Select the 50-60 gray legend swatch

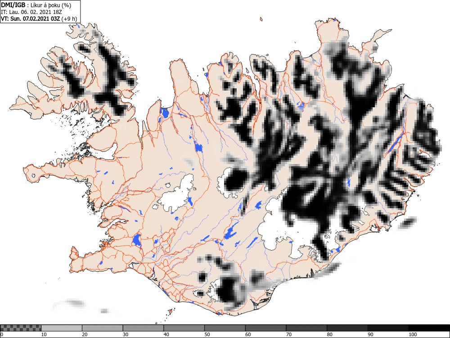click(225, 328)
